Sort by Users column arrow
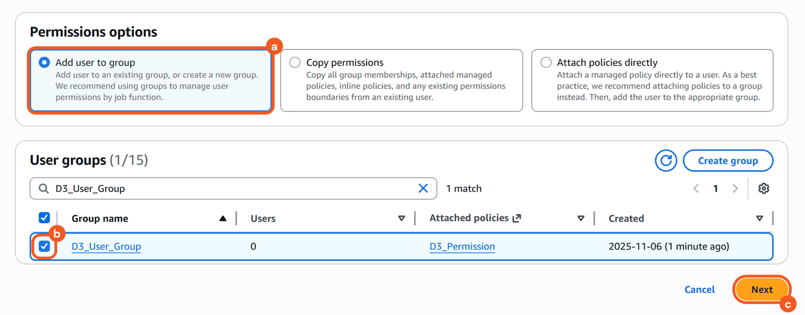This screenshot has height=315, width=805. (x=401, y=218)
